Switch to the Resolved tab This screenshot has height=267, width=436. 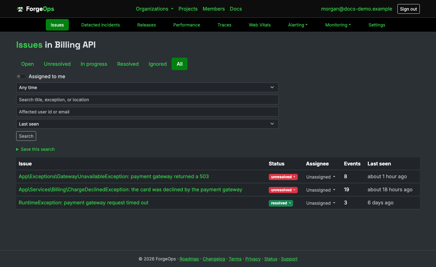click(128, 64)
